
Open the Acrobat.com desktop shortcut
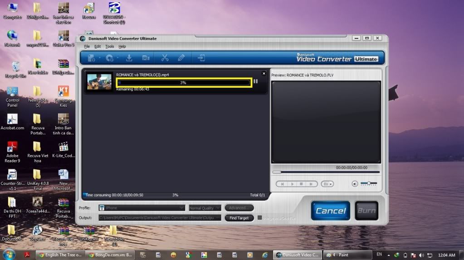(x=12, y=122)
